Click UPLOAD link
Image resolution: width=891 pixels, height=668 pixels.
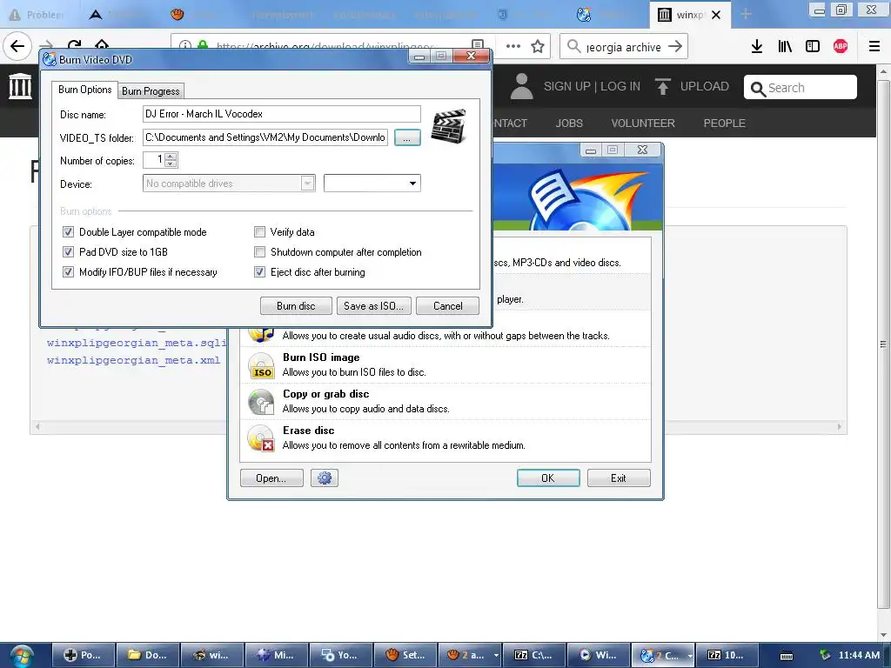coord(704,86)
